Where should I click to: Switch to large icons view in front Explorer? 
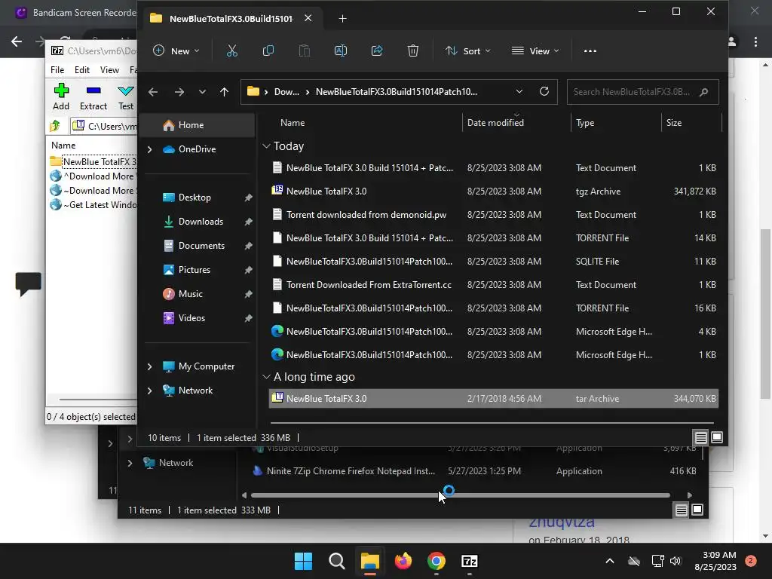click(x=717, y=437)
